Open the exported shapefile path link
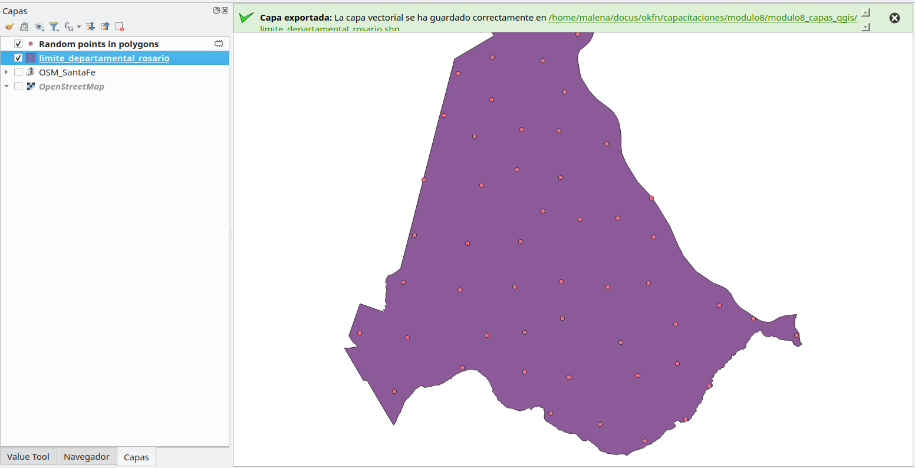Image resolution: width=915 pixels, height=468 pixels. point(703,18)
